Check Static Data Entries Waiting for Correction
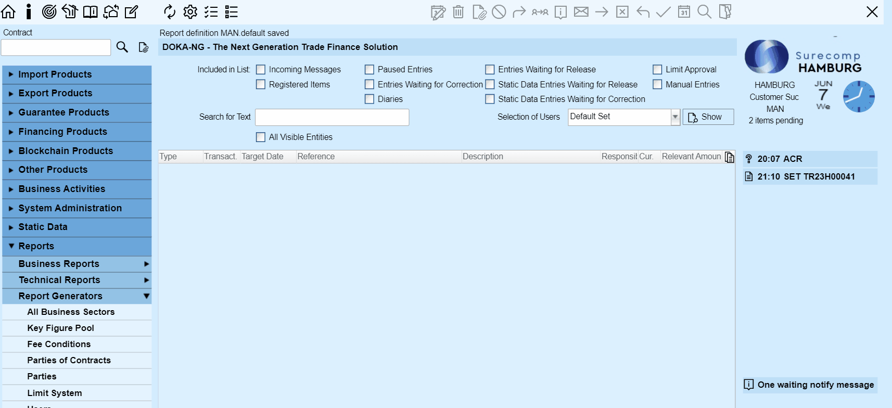The image size is (892, 408). point(490,99)
